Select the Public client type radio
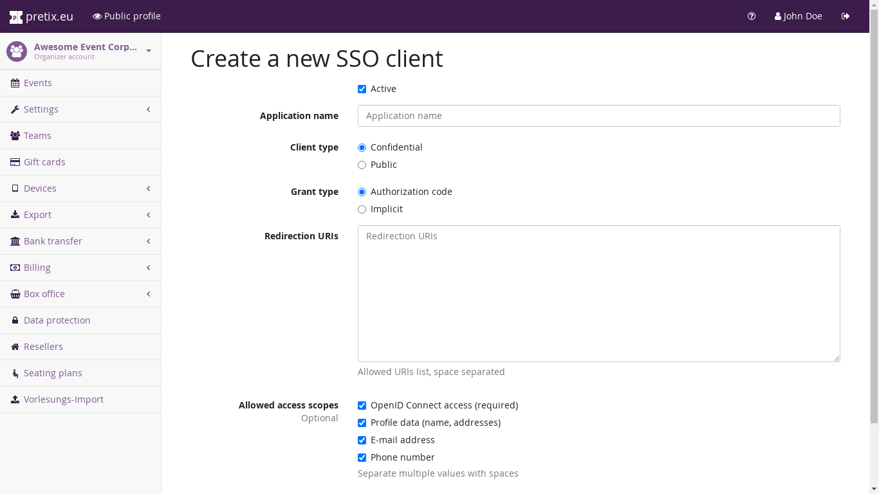 [362, 165]
